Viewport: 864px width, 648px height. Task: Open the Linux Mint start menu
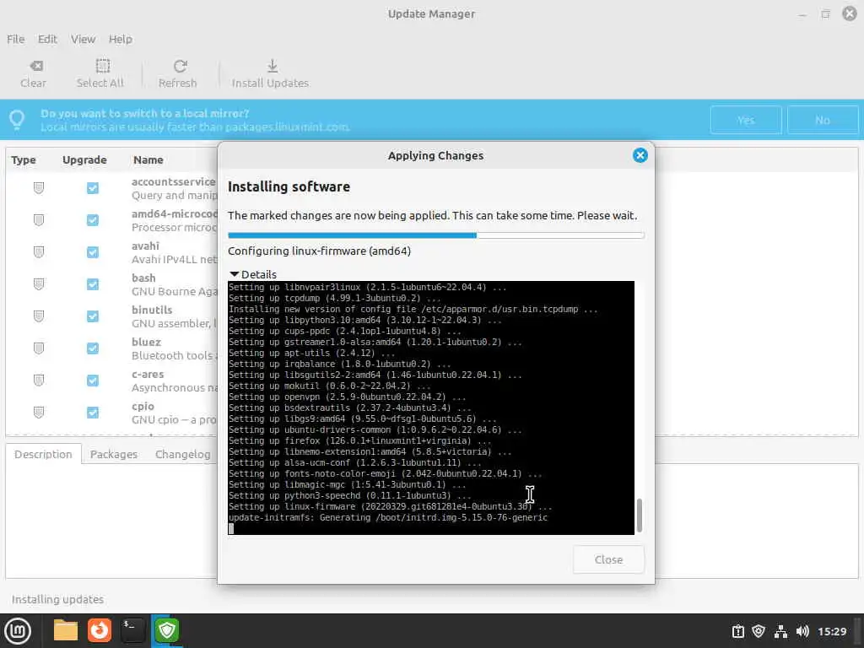pos(18,631)
